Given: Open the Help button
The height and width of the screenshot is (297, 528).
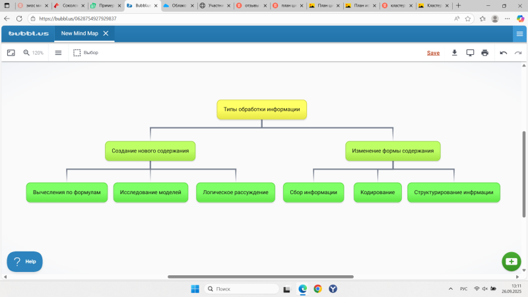Looking at the screenshot, I should 24,261.
